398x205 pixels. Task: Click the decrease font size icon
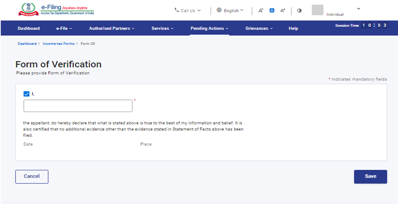(x=261, y=11)
